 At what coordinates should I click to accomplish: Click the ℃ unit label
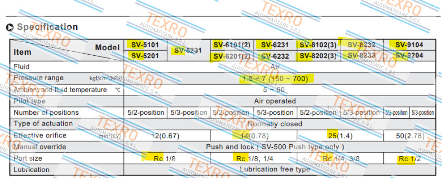(118, 90)
